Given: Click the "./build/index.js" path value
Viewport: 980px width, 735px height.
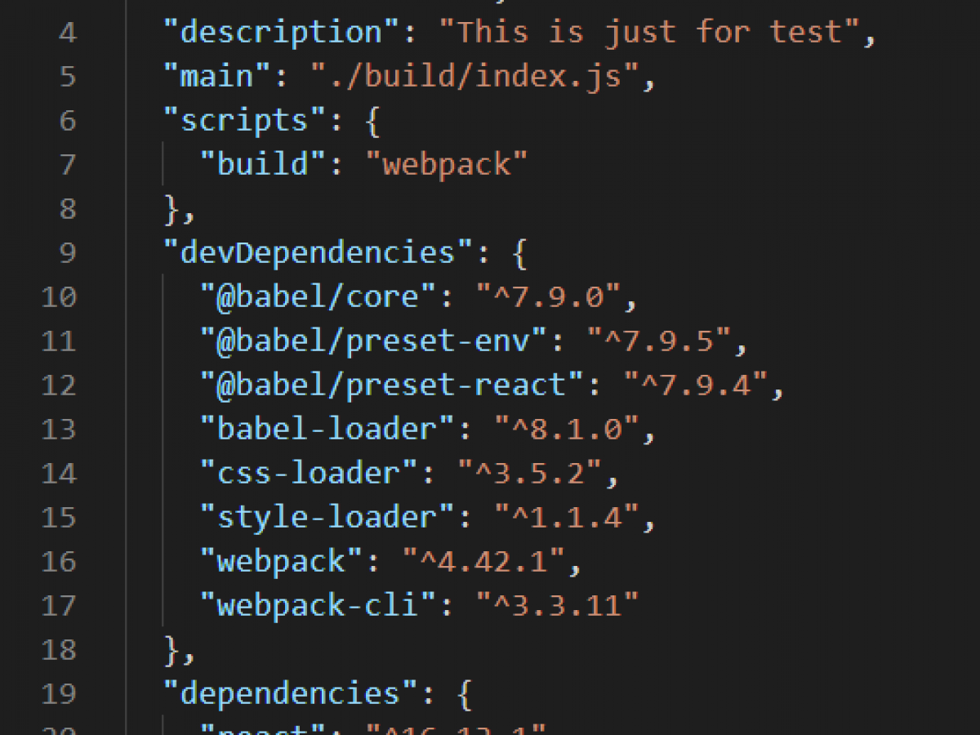Looking at the screenshot, I should pos(474,76).
